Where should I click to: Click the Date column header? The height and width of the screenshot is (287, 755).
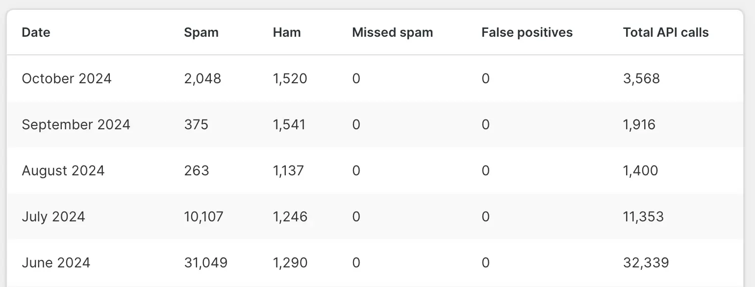click(36, 33)
